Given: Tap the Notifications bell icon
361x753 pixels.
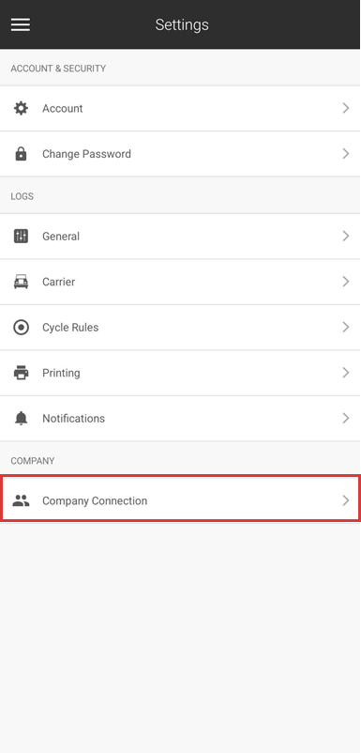Looking at the screenshot, I should click(21, 418).
